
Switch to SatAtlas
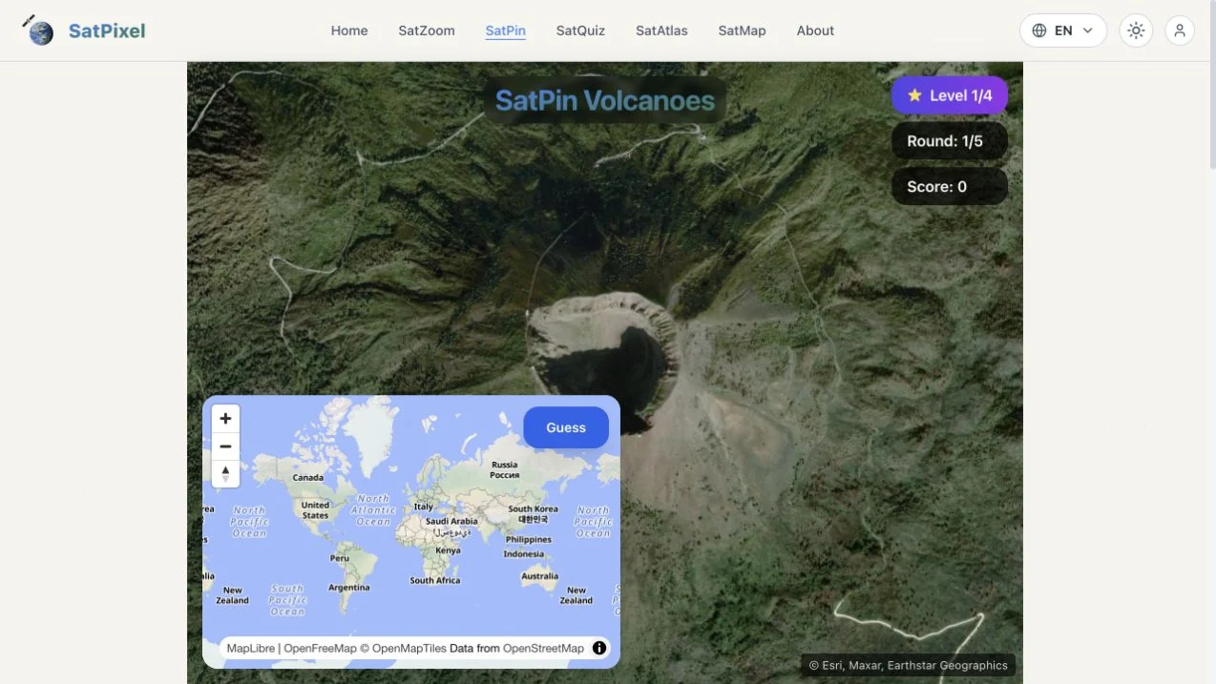pos(661,31)
